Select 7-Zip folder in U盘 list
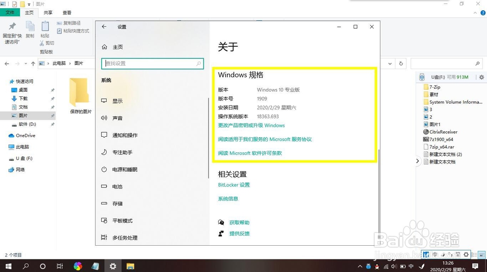Viewport: 487px width, 272px height. [432, 87]
